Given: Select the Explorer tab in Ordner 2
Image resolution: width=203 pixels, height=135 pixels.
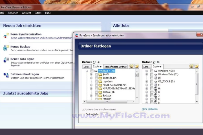Looking at the screenshot, I should pos(157,66).
